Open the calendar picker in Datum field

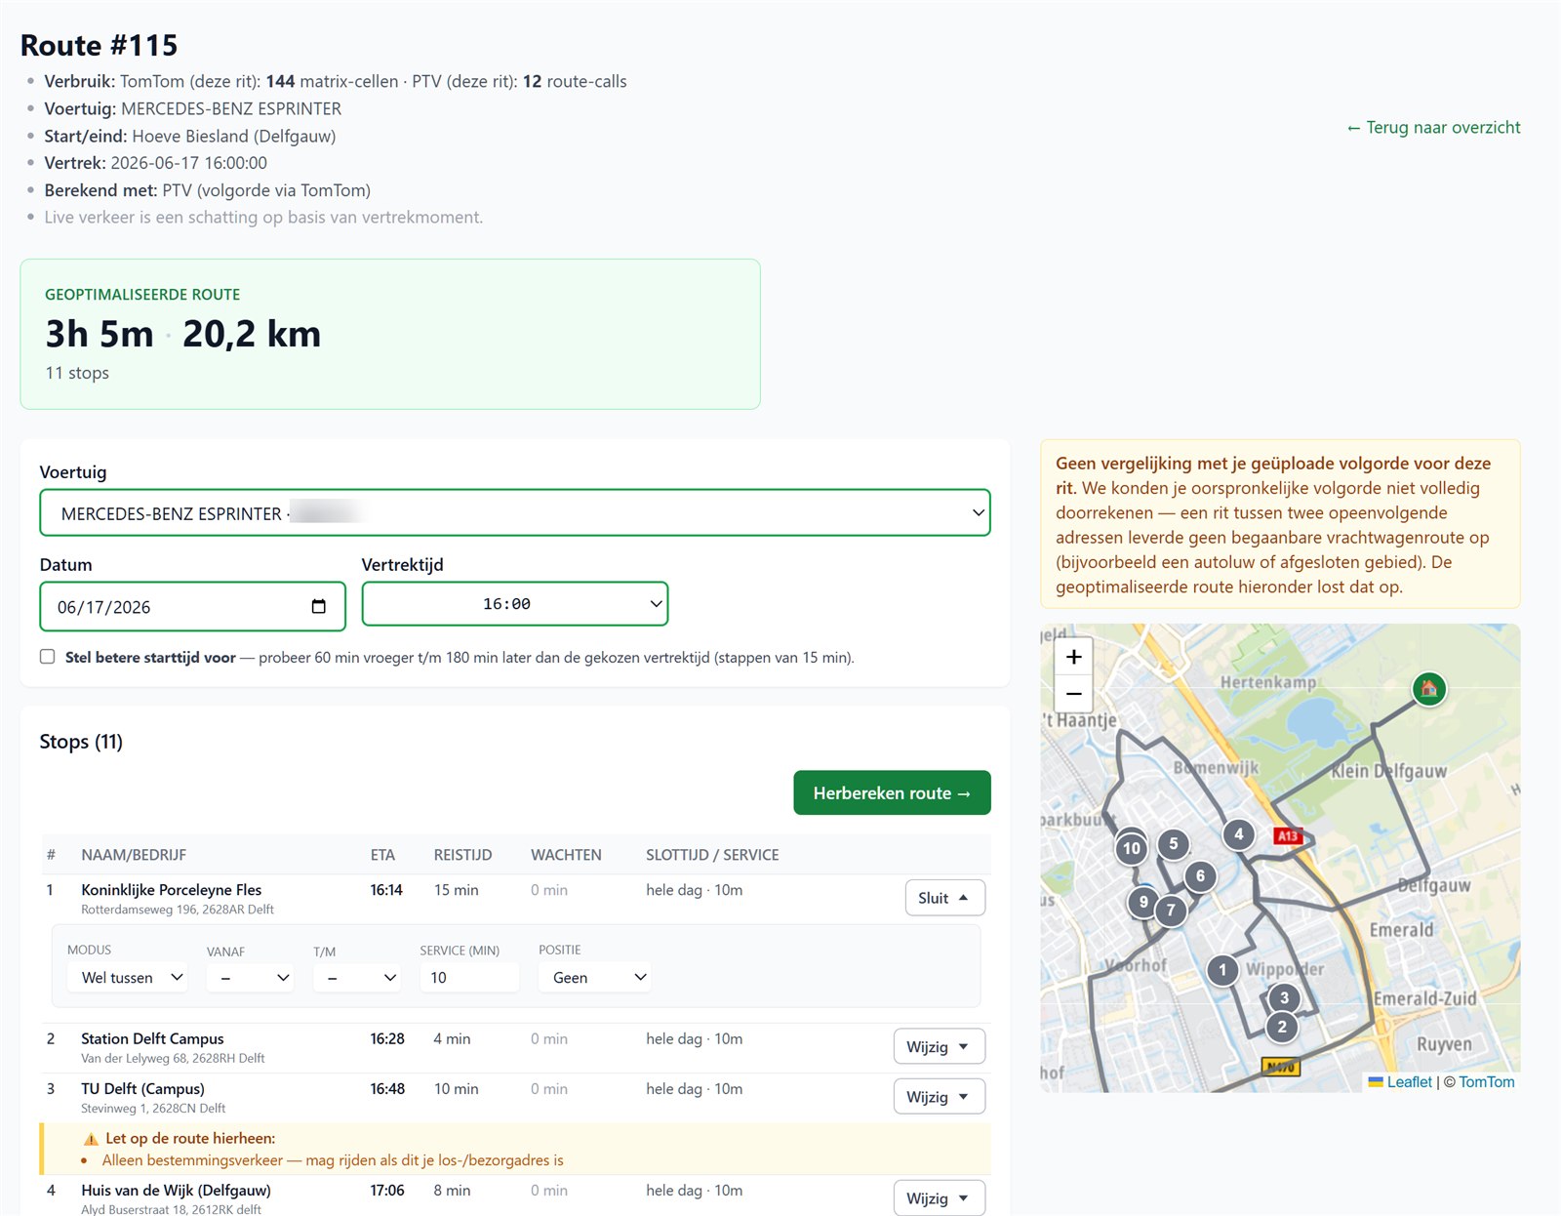click(318, 606)
